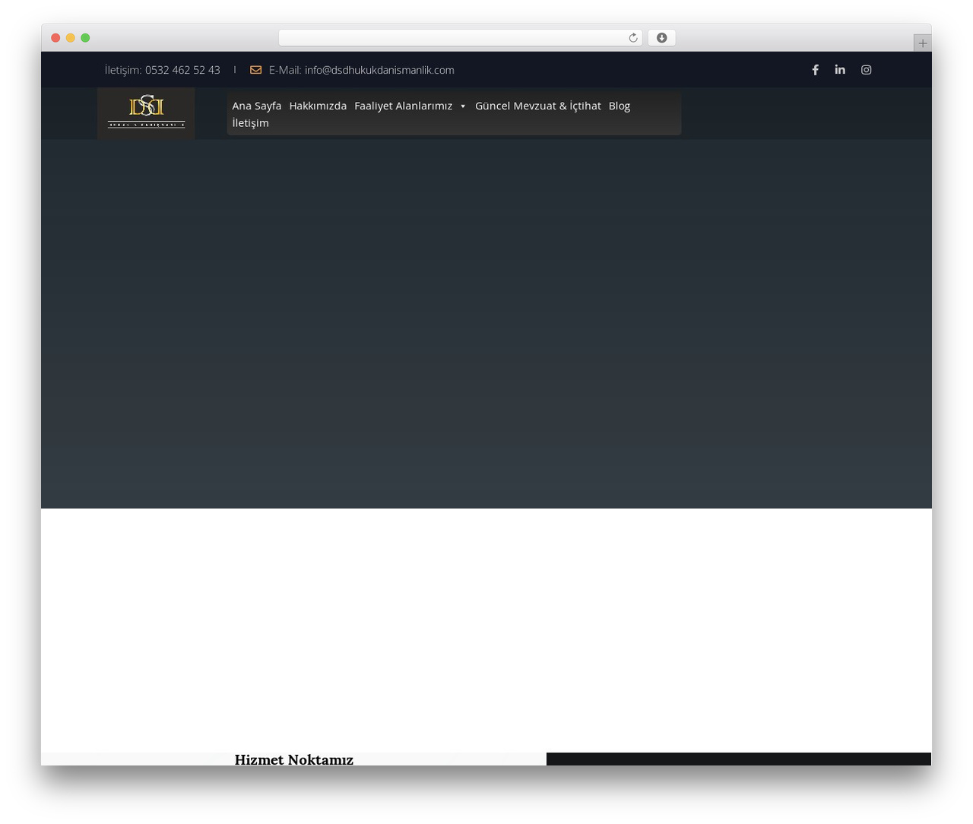
Task: Focus the browser address bar
Action: coord(461,38)
